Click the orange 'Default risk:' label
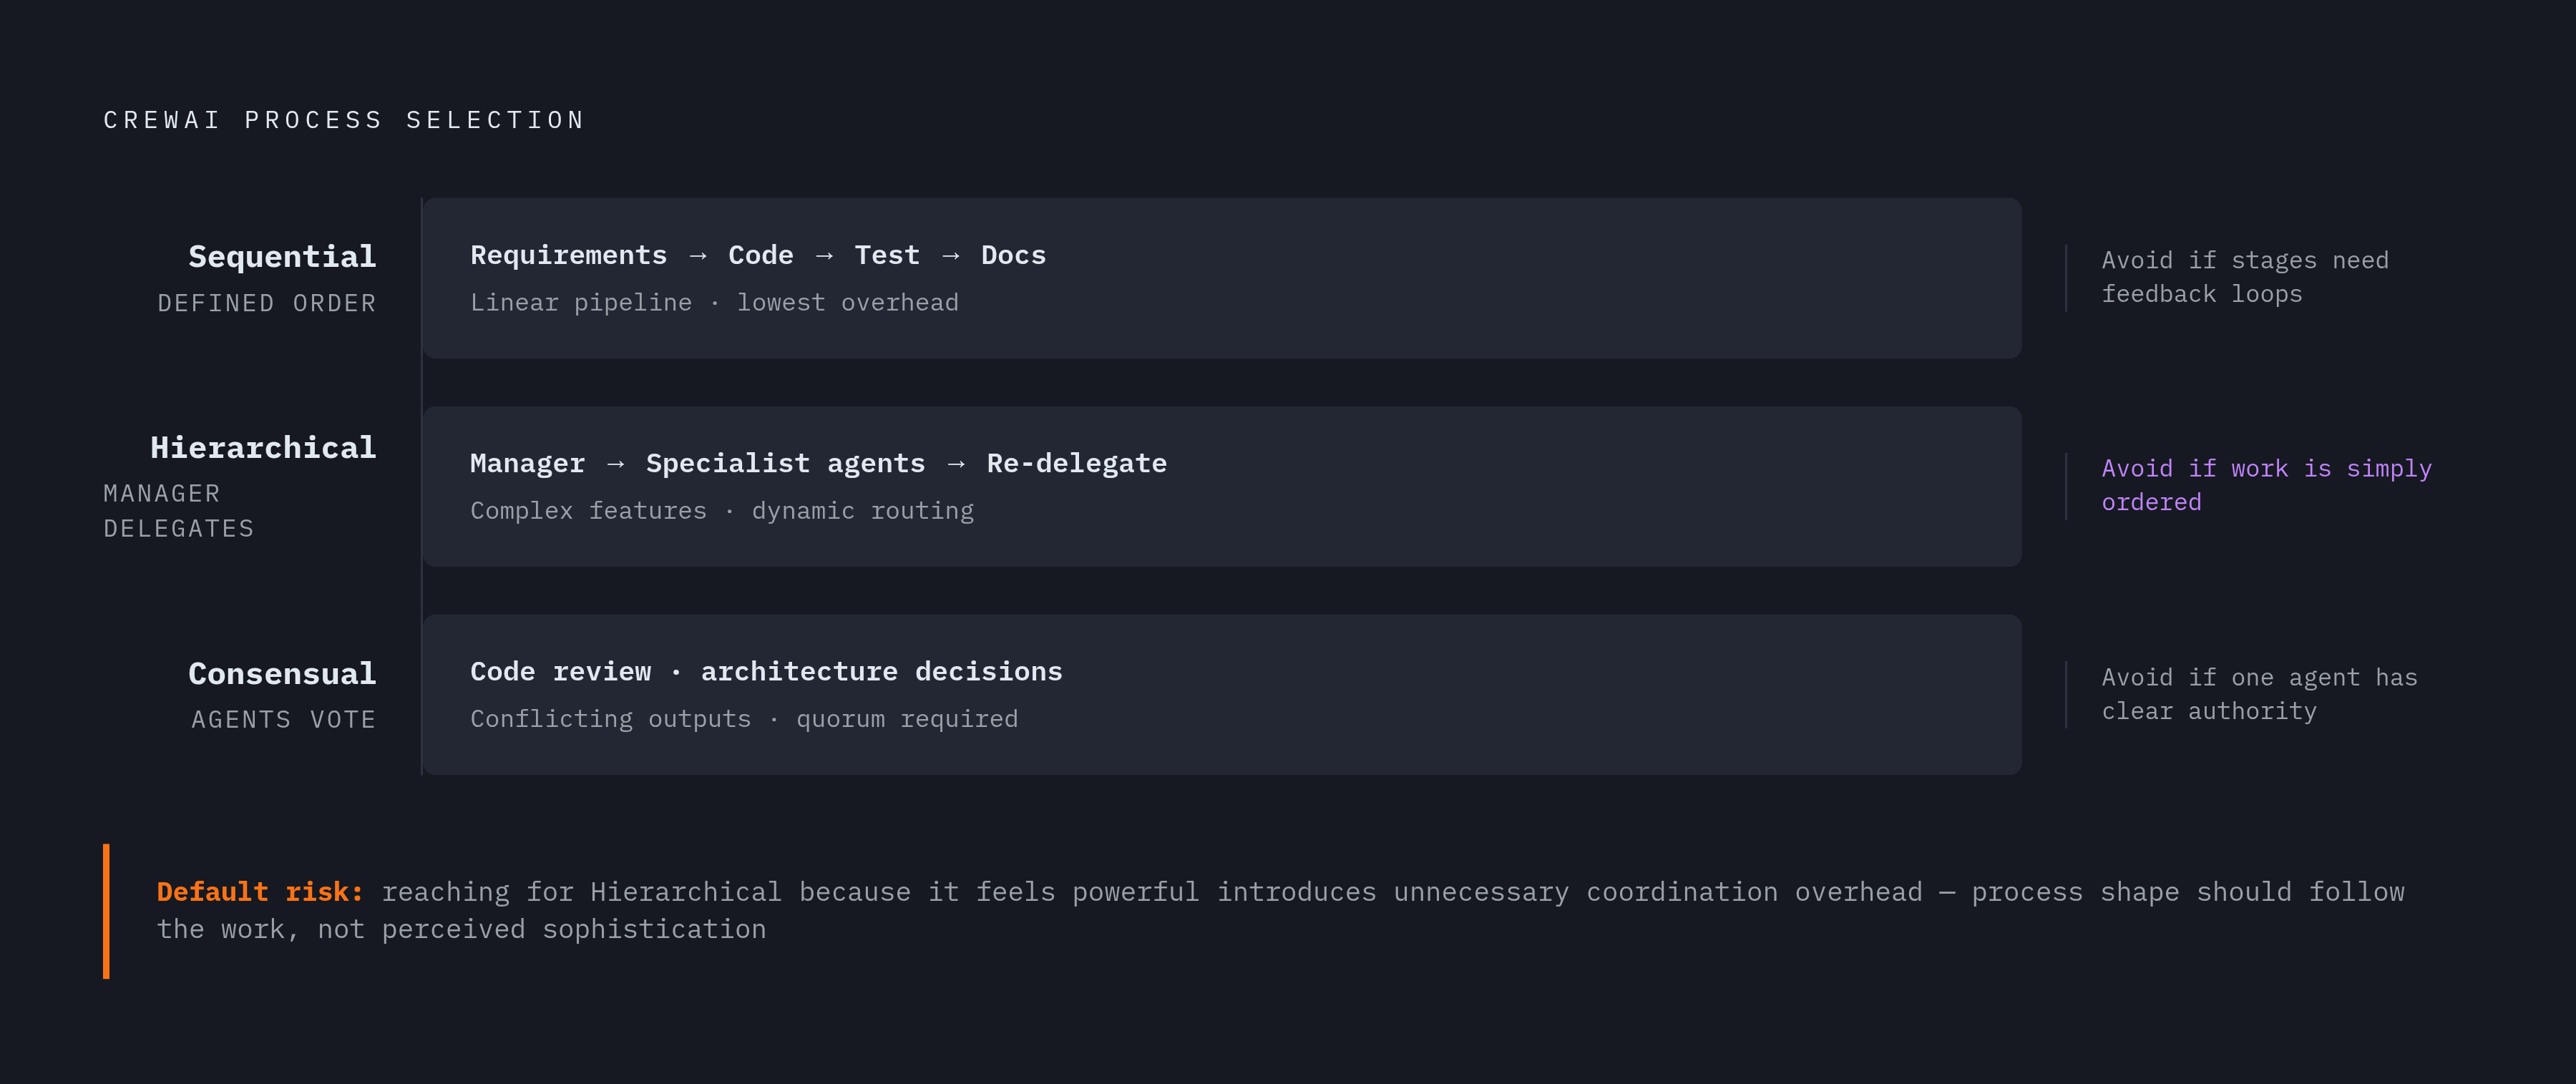Screen dimensions: 2576x1084 pyautogui.click(x=260, y=892)
